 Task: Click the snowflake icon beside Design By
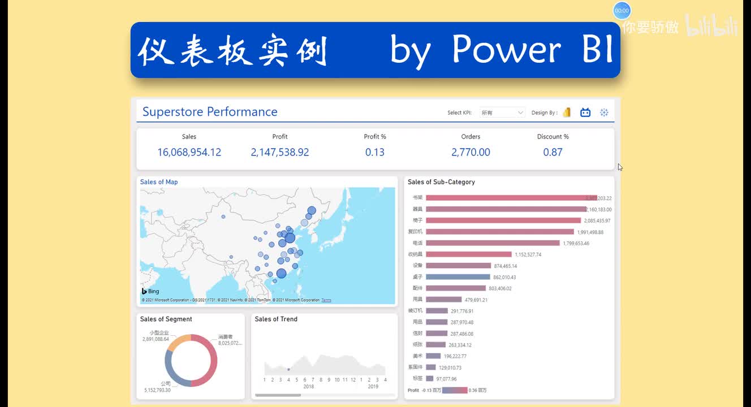pyautogui.click(x=604, y=112)
